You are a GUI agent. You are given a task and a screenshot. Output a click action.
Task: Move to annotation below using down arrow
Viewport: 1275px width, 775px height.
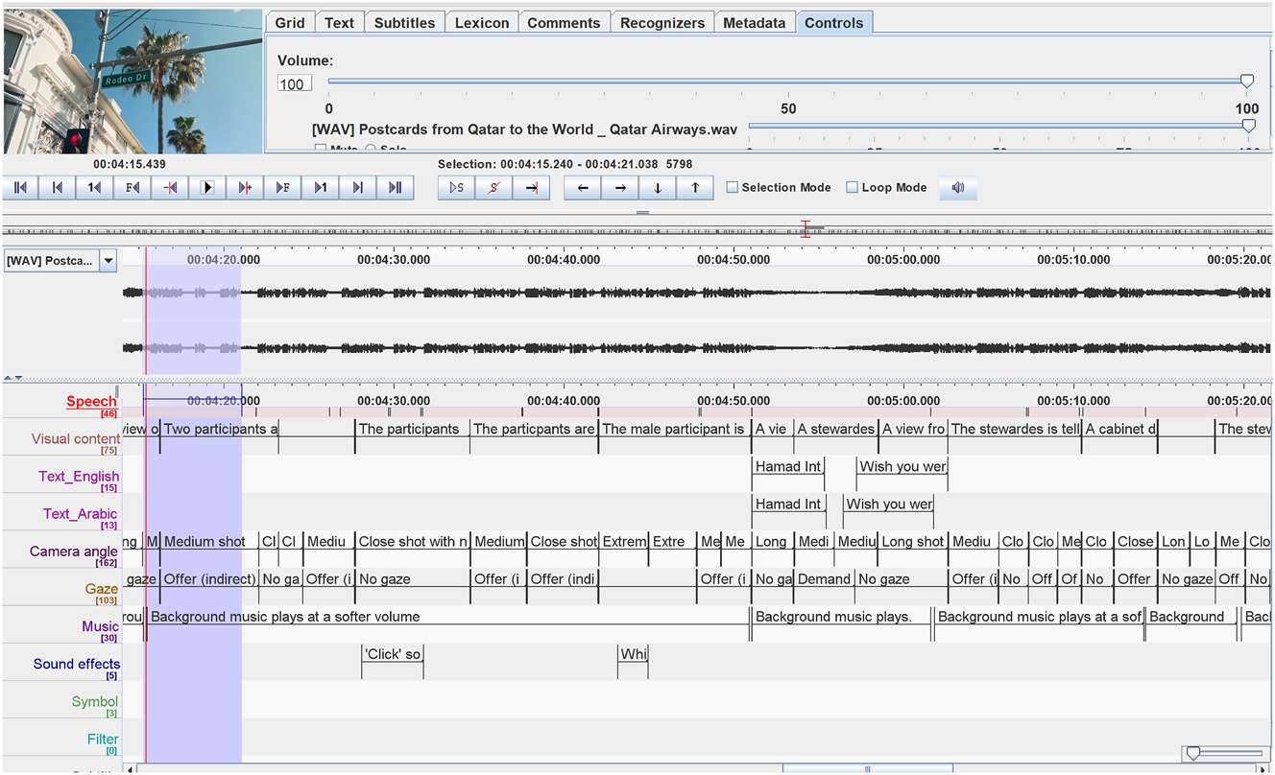point(658,188)
